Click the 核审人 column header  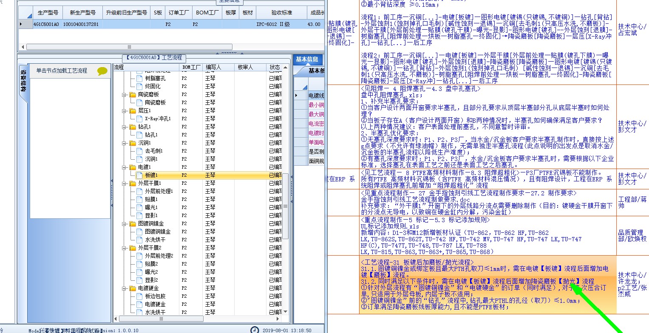(249, 67)
